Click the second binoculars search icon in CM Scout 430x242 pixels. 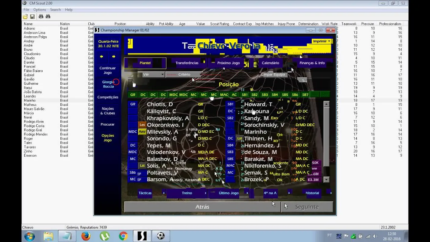48,16
